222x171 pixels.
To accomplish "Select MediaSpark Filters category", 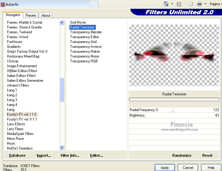I will (x=20, y=134).
